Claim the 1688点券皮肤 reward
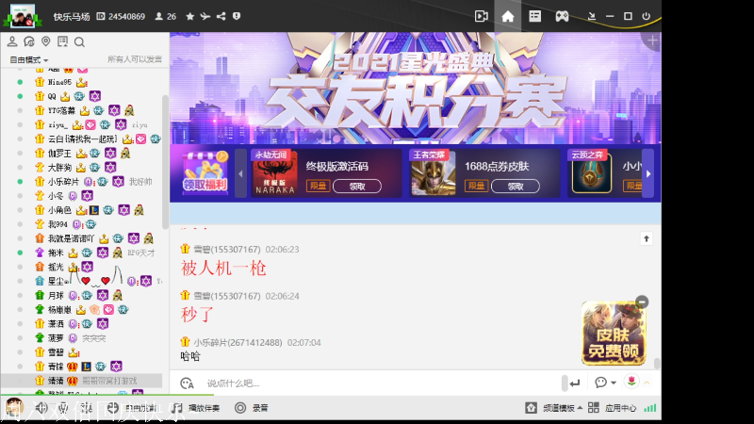The height and width of the screenshot is (424, 754). 515,187
